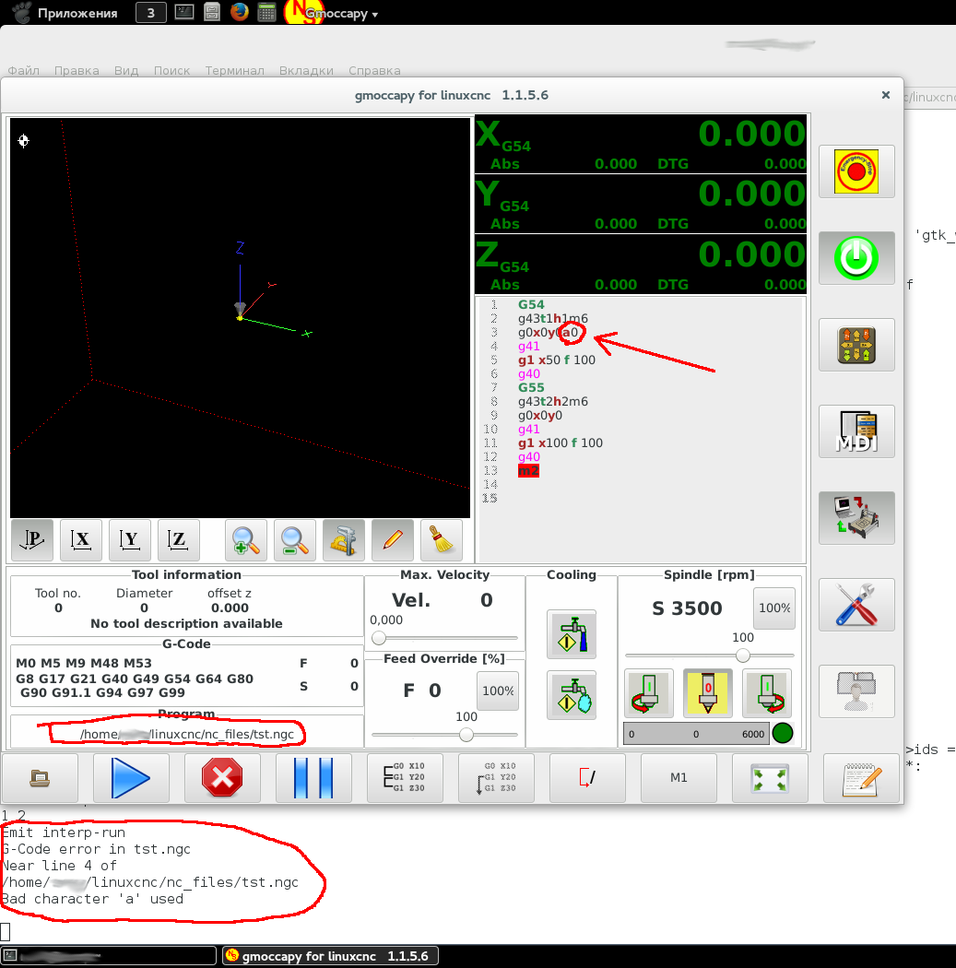956x968 pixels.
Task: Click the run-from-line button
Action: [x=496, y=778]
